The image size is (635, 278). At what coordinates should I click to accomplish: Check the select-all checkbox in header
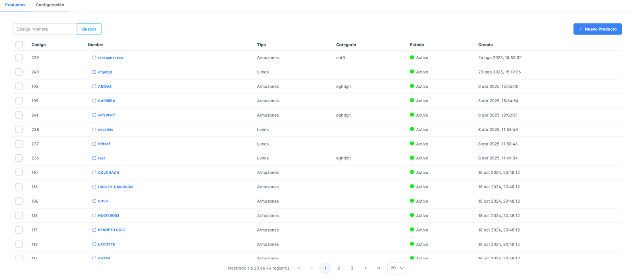tap(19, 44)
